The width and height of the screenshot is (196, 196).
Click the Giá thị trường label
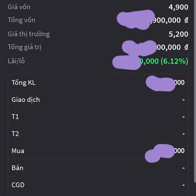tap(29, 34)
